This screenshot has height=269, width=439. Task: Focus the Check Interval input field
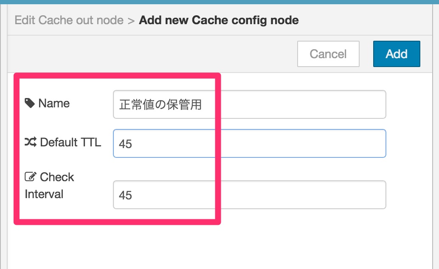point(250,195)
